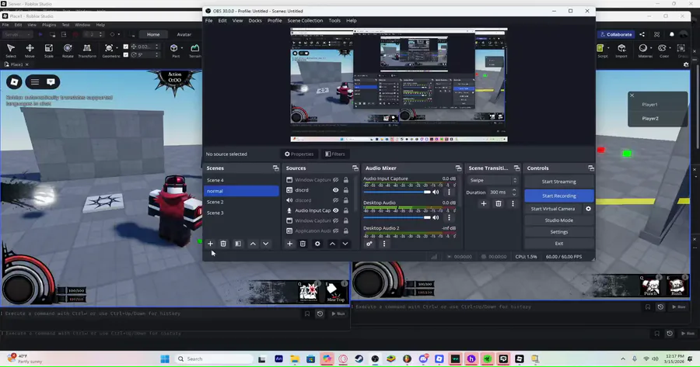Screen dimensions: 700x367
Task: Open OBS Settings from Controls
Action: [559, 231]
